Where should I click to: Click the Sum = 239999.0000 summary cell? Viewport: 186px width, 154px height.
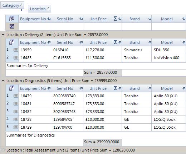click(x=103, y=142)
